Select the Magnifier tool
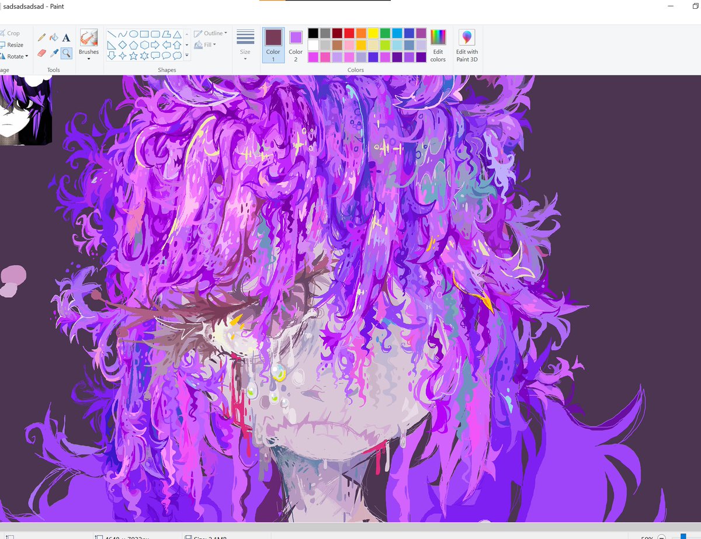The height and width of the screenshot is (539, 701). tap(66, 53)
